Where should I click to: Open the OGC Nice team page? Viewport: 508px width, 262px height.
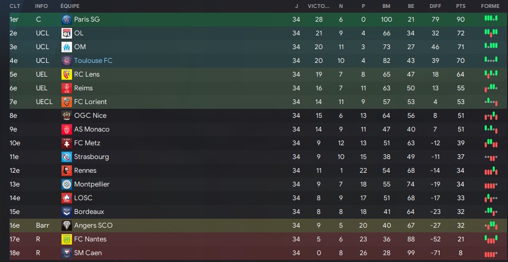point(91,116)
